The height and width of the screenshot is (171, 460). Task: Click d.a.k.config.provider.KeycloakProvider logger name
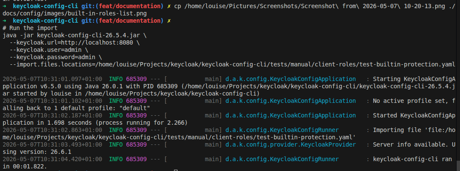click(290, 144)
